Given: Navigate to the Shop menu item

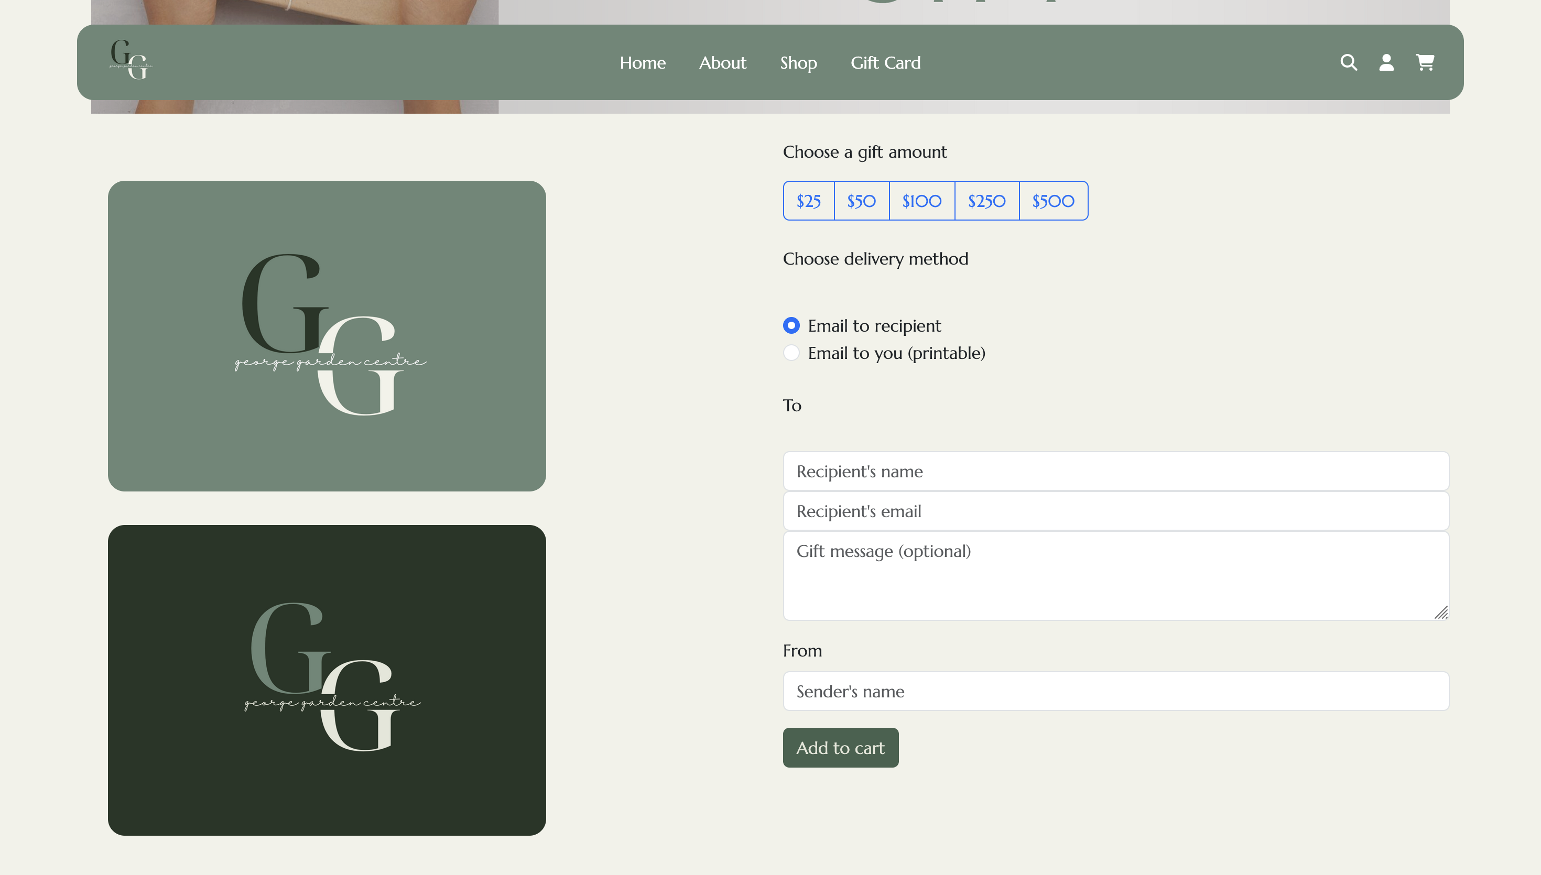Looking at the screenshot, I should coord(798,62).
